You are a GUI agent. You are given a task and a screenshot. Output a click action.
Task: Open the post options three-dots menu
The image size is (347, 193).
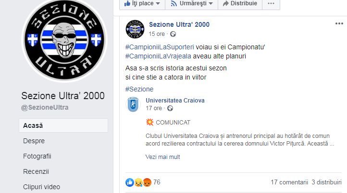tap(339, 23)
